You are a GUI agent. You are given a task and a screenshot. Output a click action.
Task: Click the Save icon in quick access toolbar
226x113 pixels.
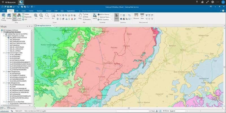coord(8,7)
